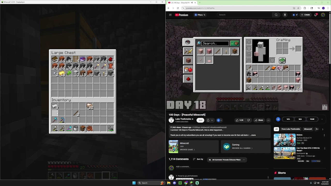
Task: Open the GTA 5 No Water thumbnail
Action: (284, 153)
